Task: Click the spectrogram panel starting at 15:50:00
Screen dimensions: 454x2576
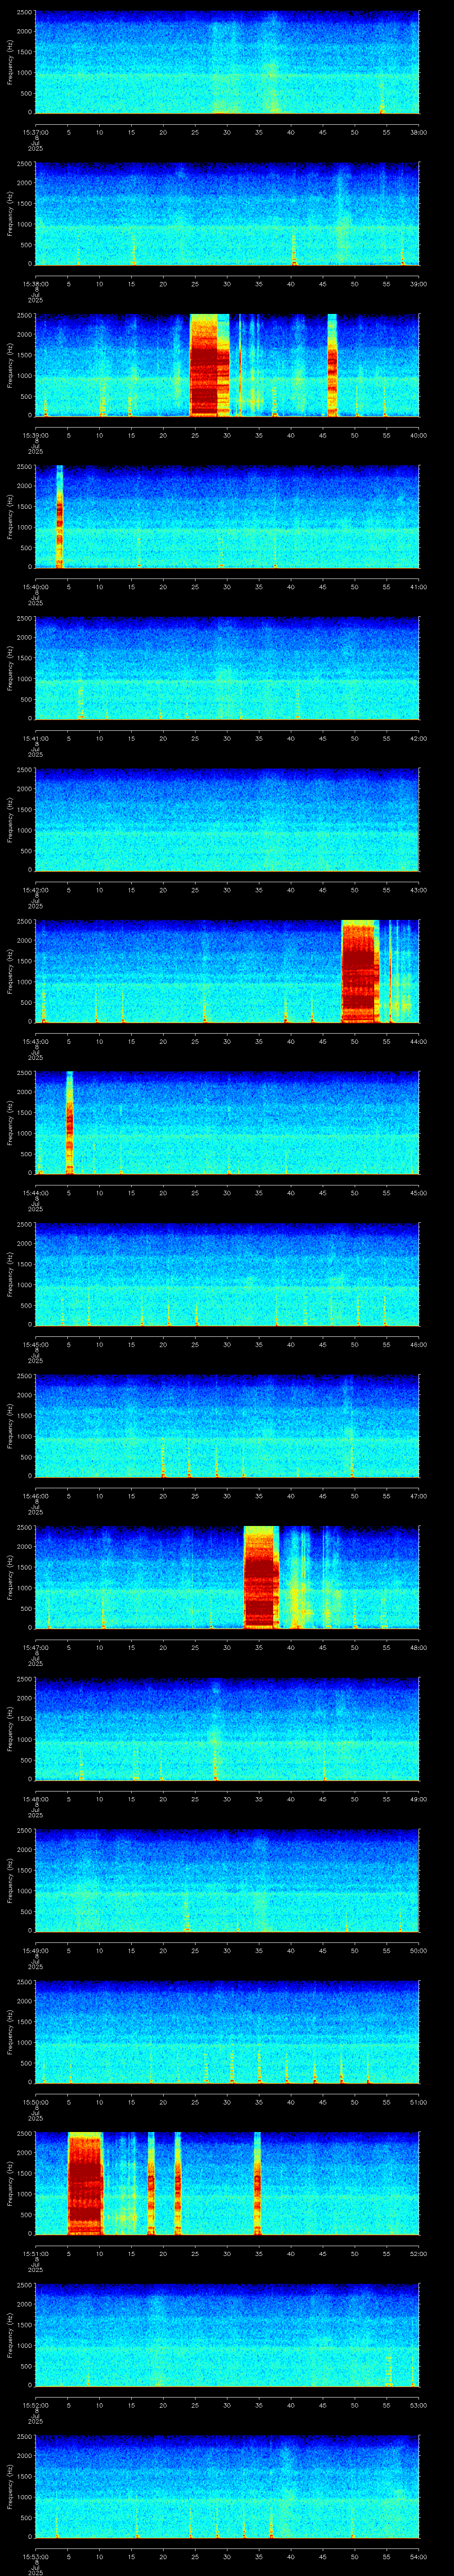Action: [227, 2033]
